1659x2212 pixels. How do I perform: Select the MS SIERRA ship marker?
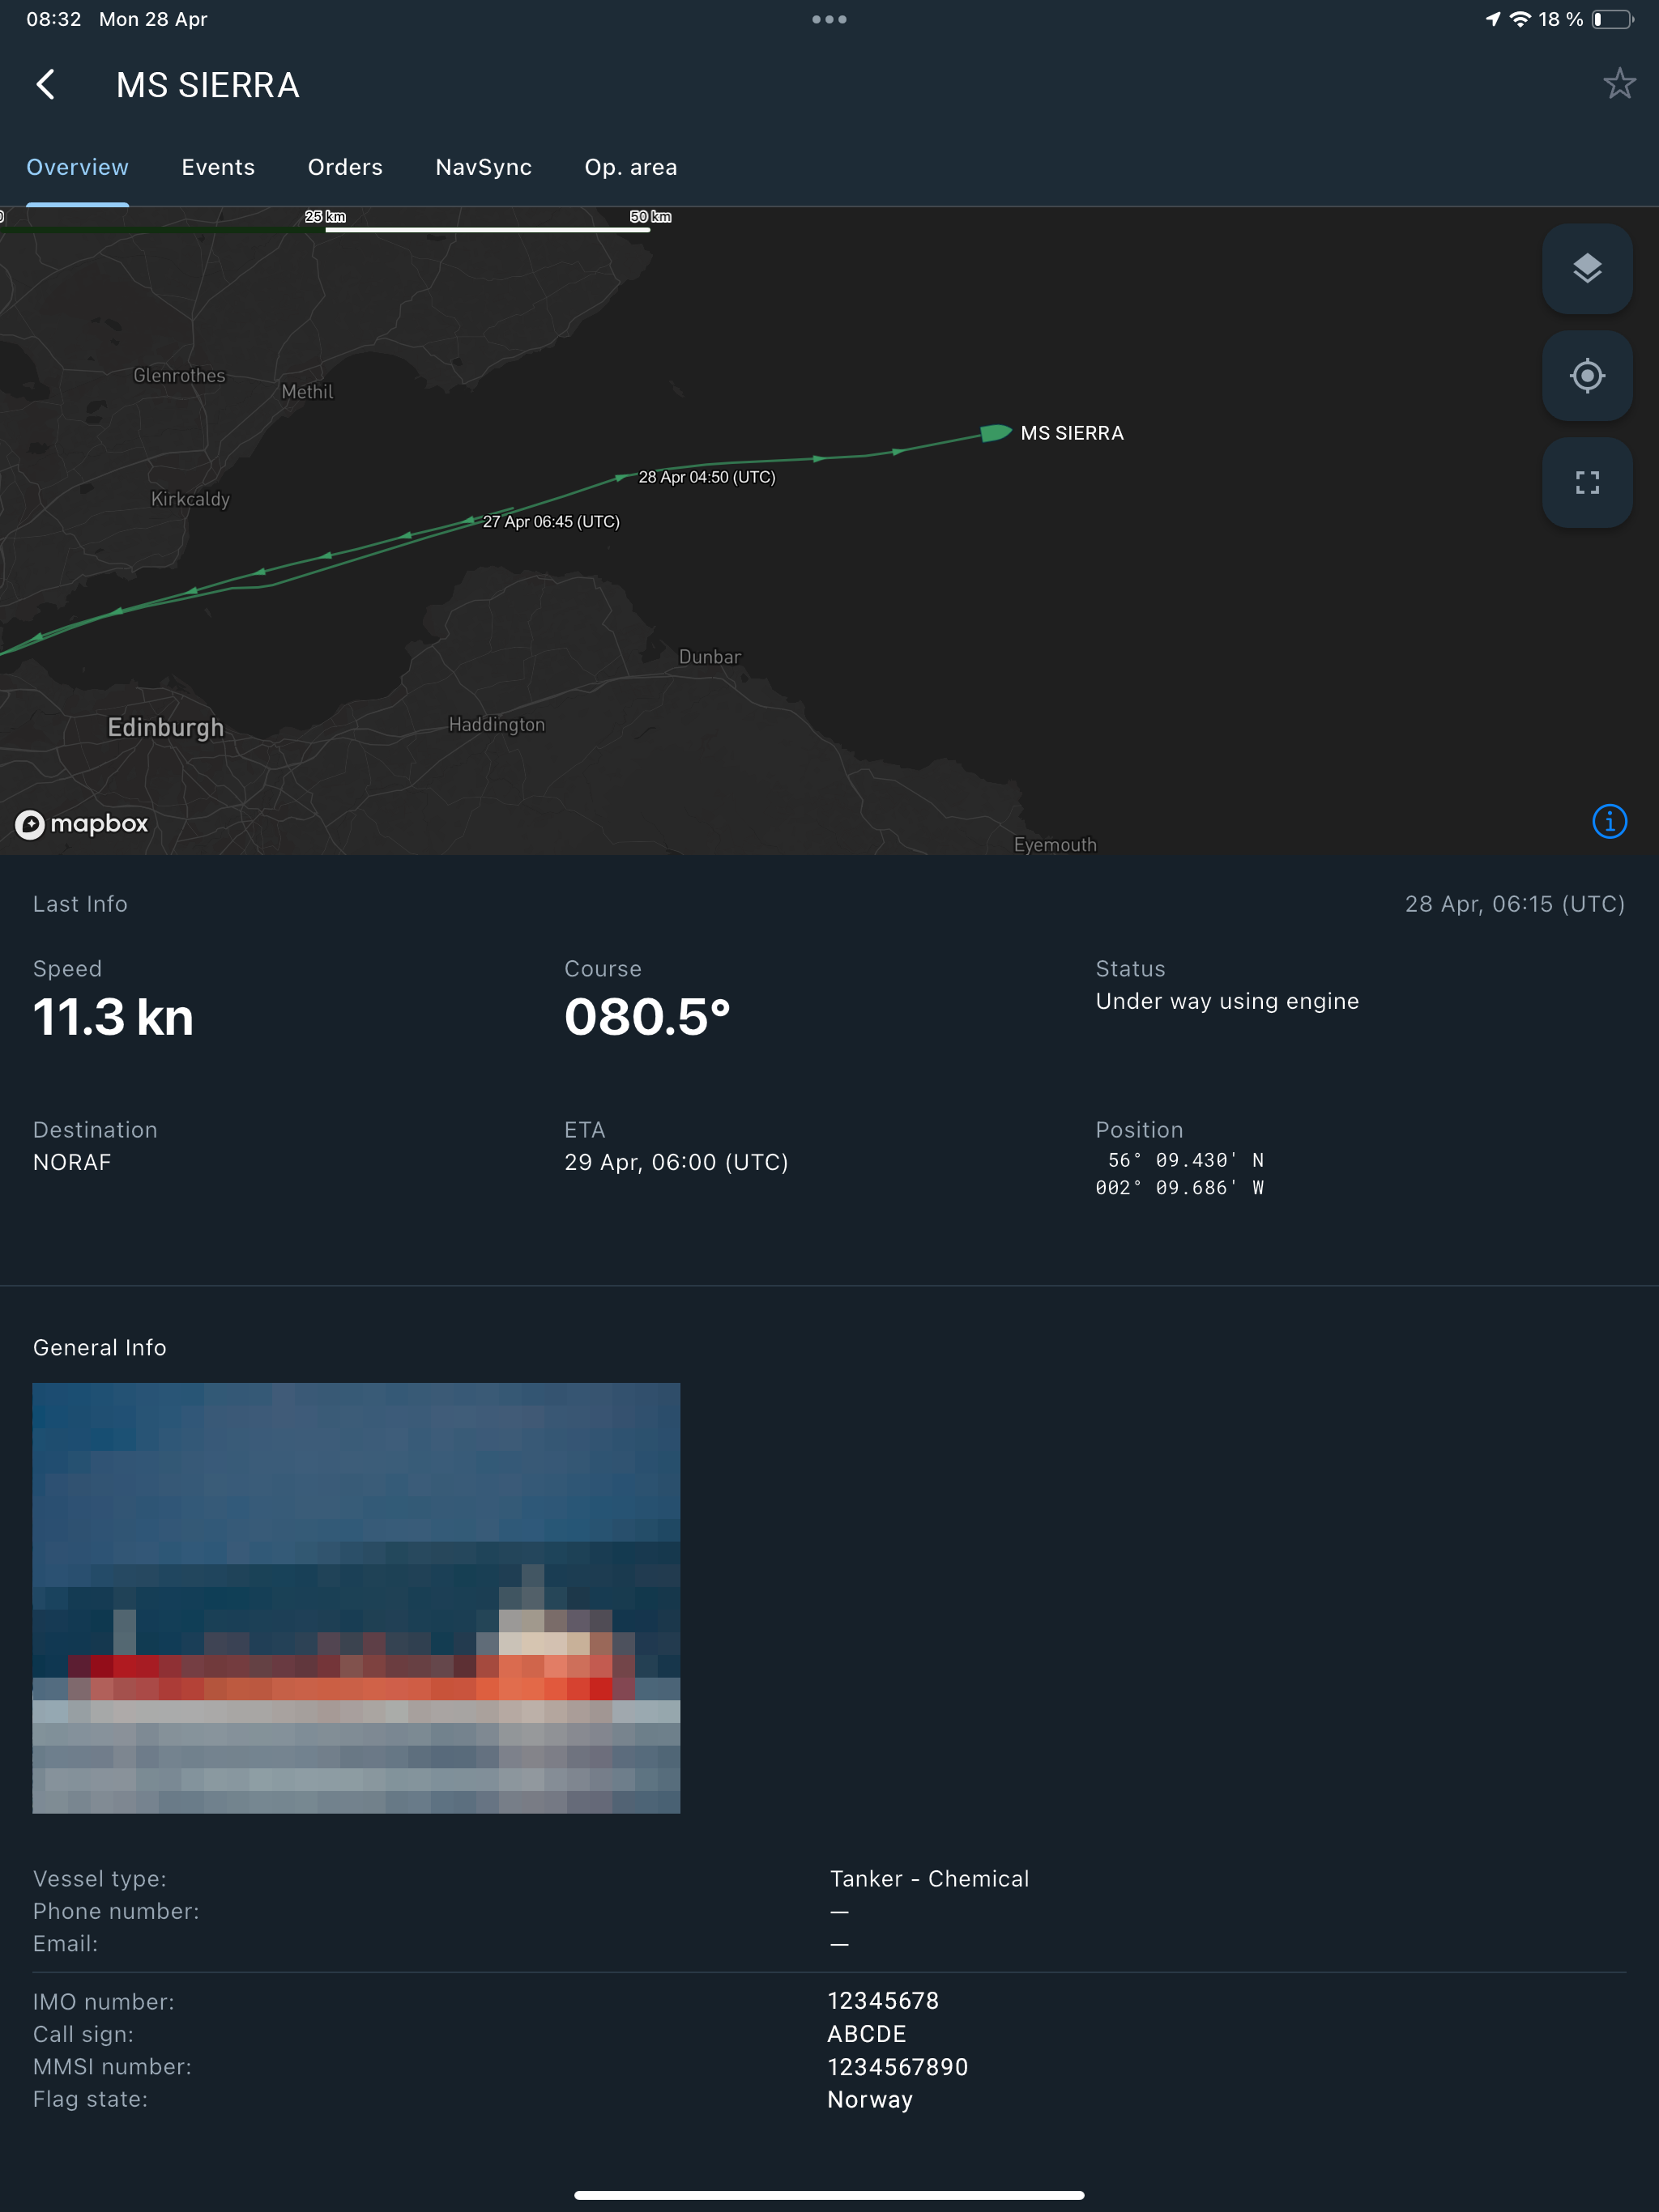(996, 433)
